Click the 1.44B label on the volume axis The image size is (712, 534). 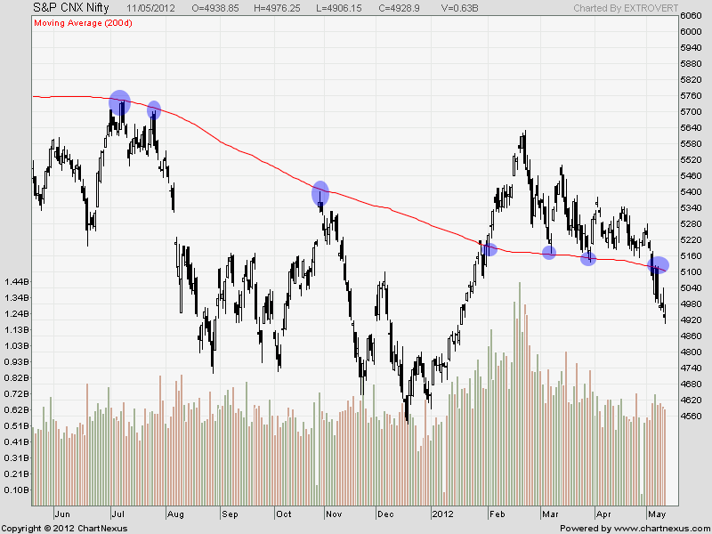pos(15,281)
